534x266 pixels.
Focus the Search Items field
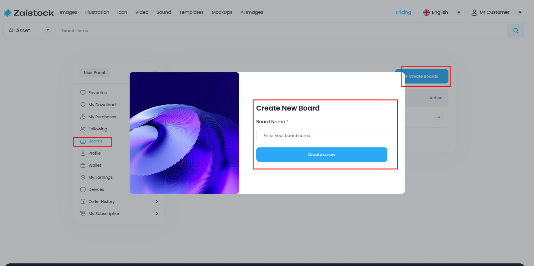(x=277, y=31)
